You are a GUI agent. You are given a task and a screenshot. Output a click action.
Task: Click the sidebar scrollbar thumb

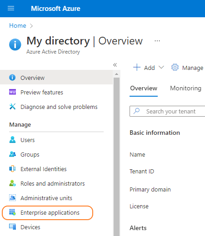tap(116, 157)
